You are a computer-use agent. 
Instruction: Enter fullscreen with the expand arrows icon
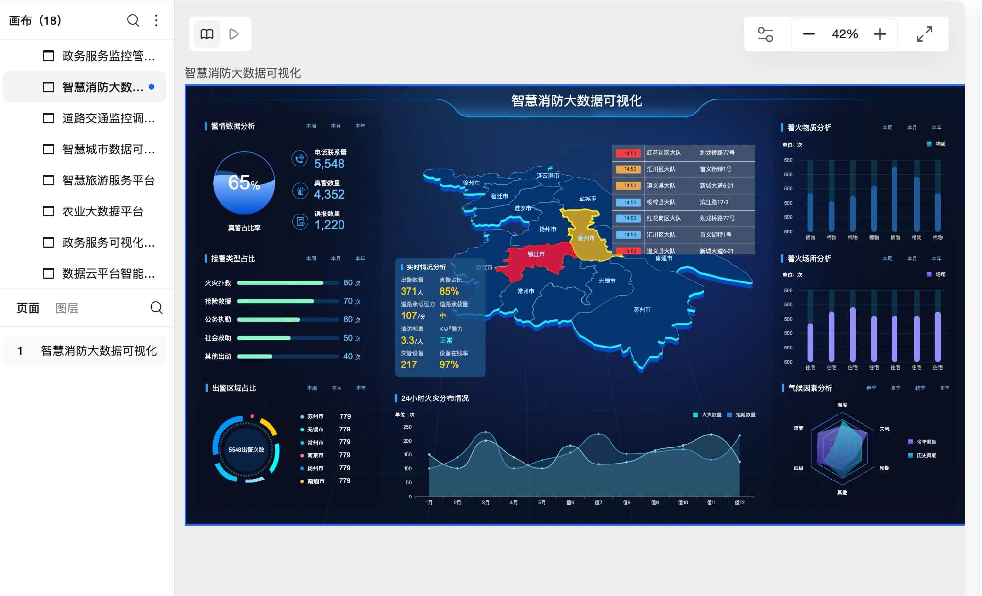click(924, 34)
